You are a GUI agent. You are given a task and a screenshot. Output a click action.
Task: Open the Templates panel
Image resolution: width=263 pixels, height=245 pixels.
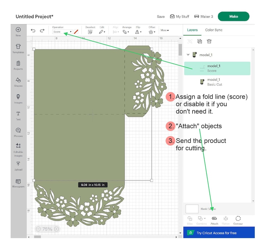pyautogui.click(x=18, y=49)
